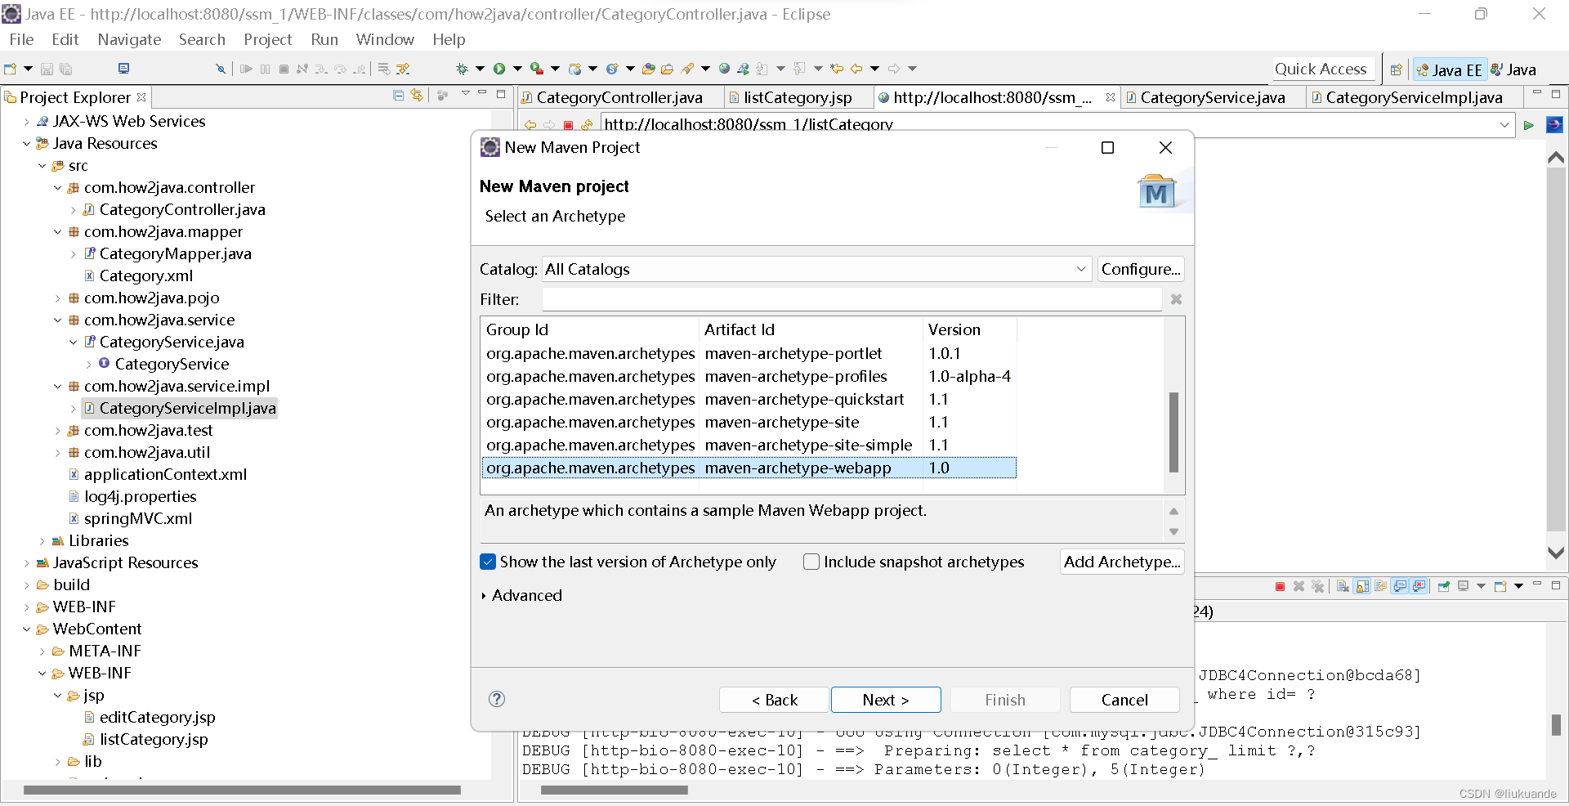This screenshot has width=1569, height=806.
Task: Click the Pin Console icon
Action: coord(1444,586)
